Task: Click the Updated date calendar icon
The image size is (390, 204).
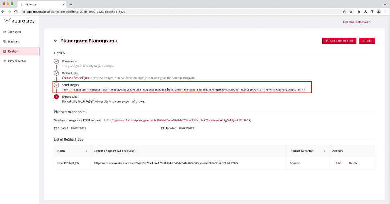Action: [162, 128]
